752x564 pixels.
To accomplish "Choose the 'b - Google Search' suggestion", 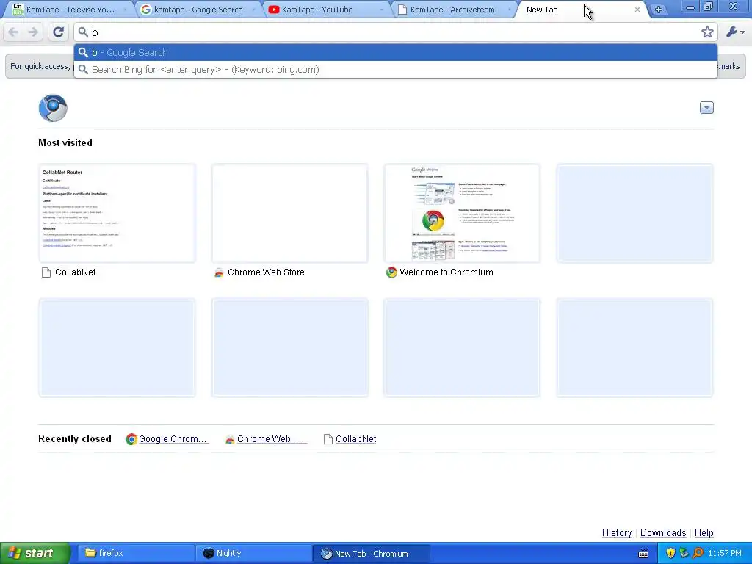I will 396,52.
